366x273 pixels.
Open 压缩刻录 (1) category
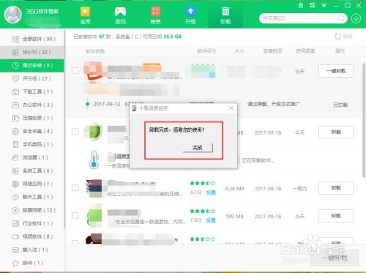[32, 118]
